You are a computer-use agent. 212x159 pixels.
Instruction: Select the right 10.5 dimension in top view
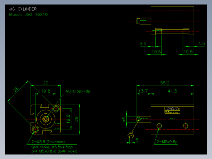pos(188,52)
